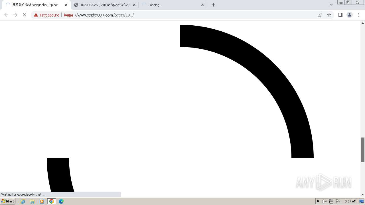Bookmark this page with star icon

coord(329,15)
